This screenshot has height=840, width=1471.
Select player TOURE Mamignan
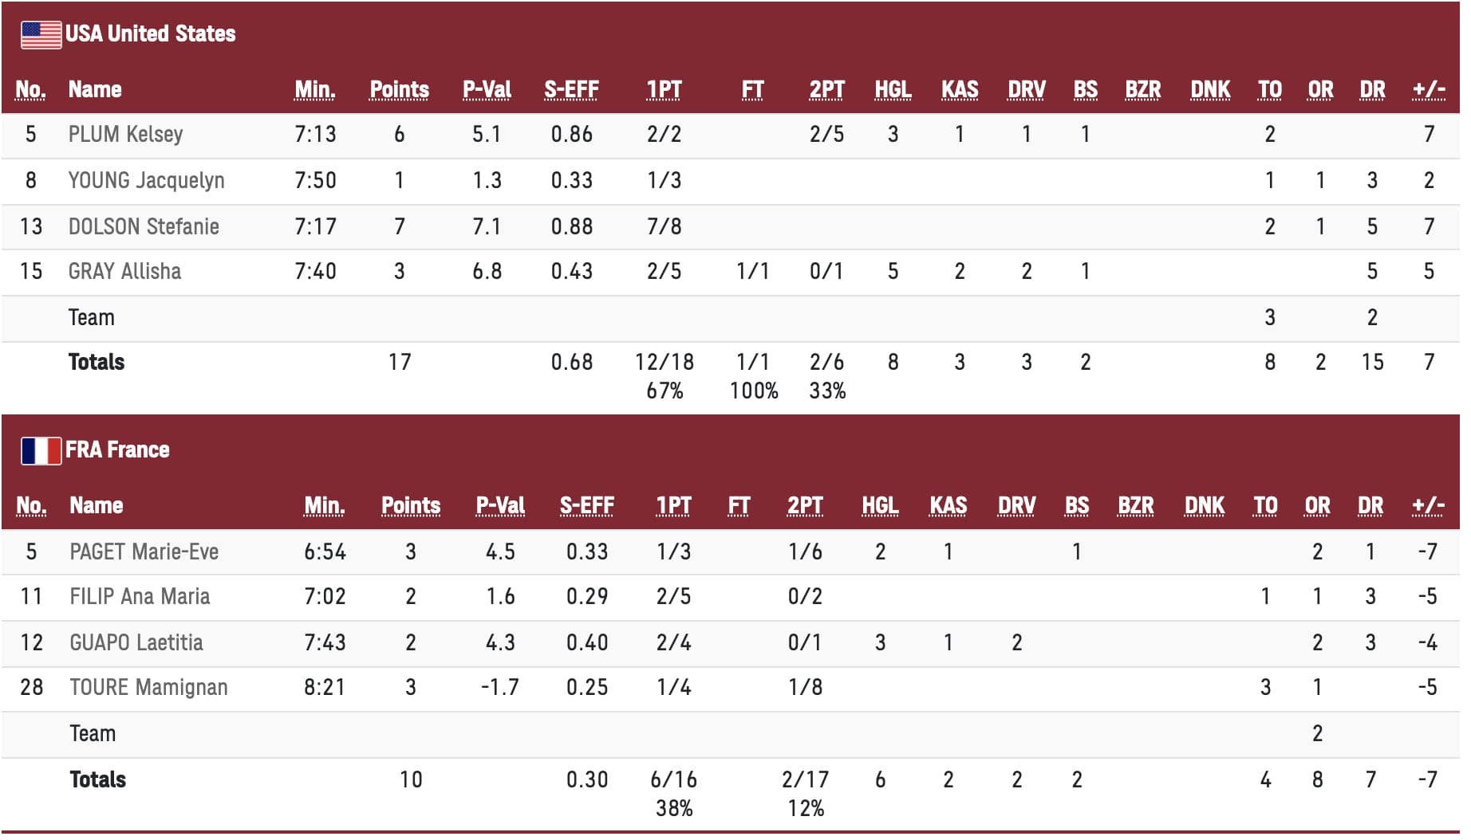tap(148, 688)
